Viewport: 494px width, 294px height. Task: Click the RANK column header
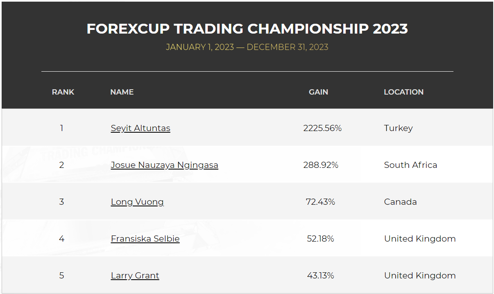pyautogui.click(x=63, y=92)
